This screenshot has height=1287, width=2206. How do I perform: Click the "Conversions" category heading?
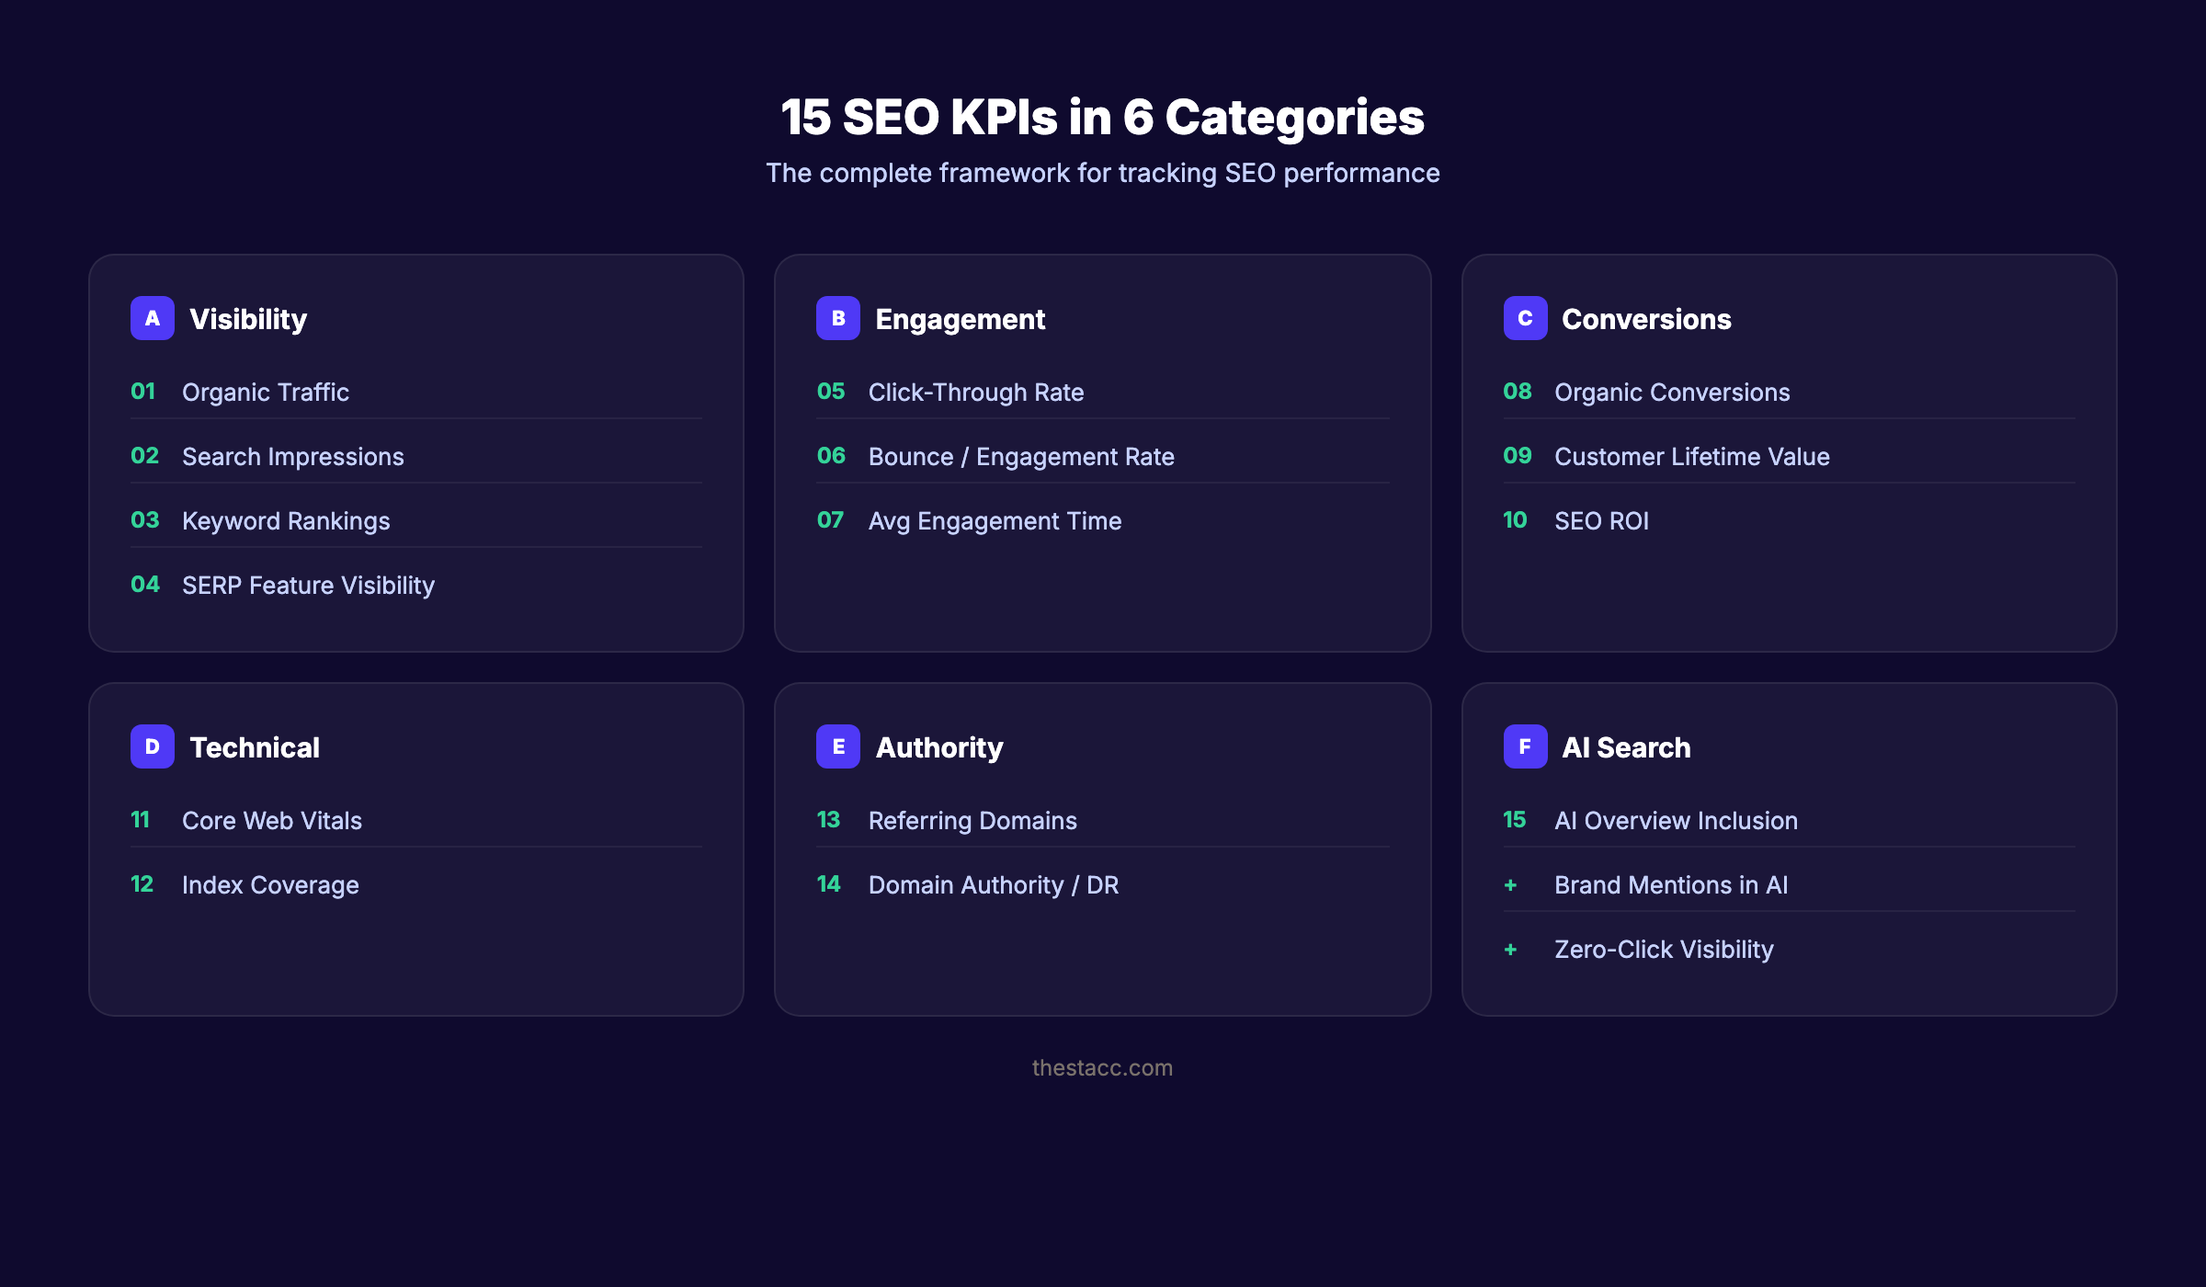[1647, 319]
